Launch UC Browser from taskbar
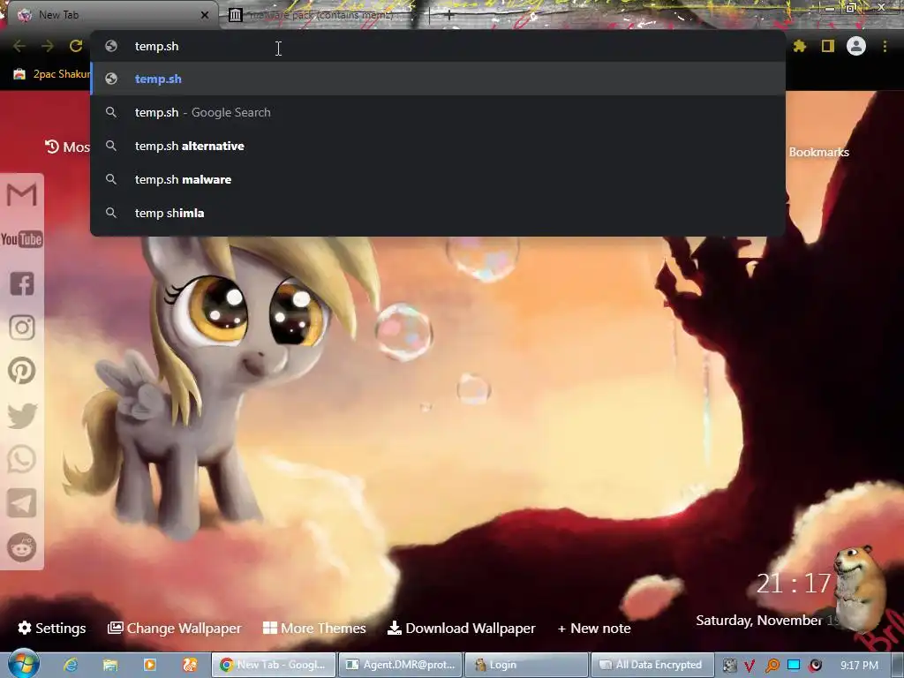This screenshot has width=904, height=678. tap(190, 665)
